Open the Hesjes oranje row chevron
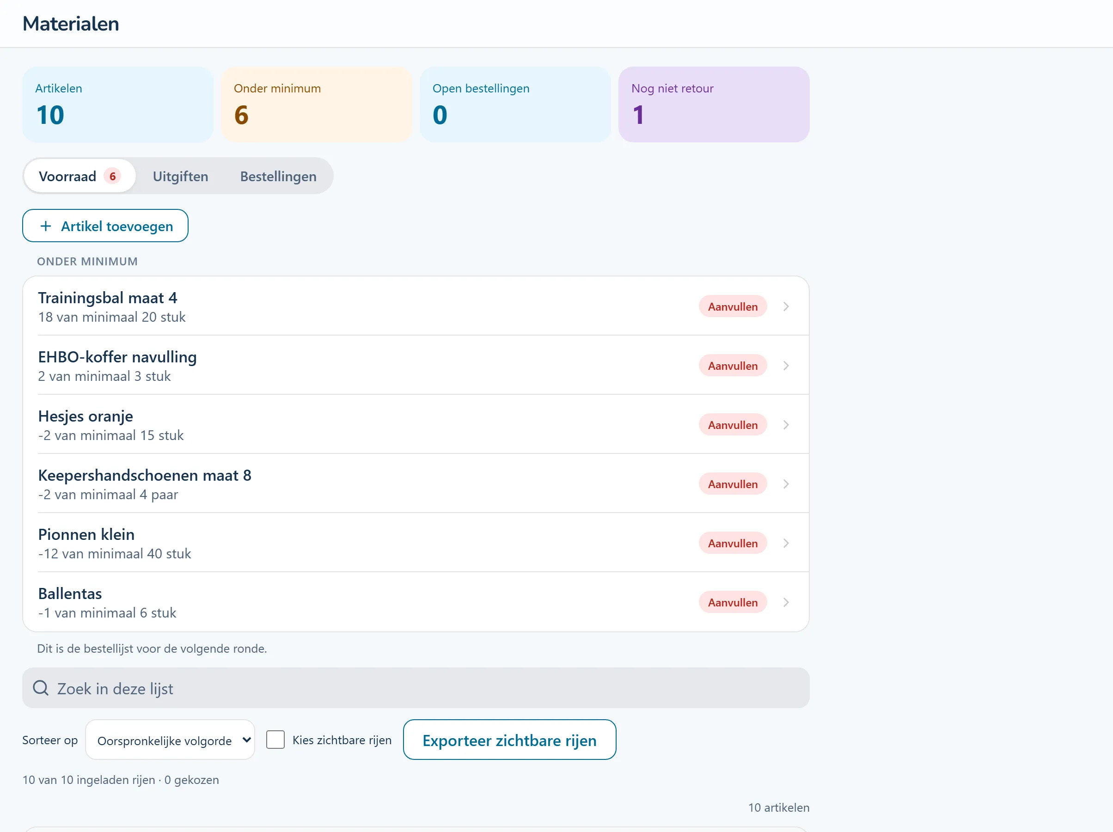The width and height of the screenshot is (1113, 832). point(785,425)
